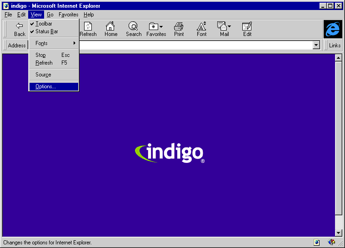Open the Favorites button dropdown arrow
The height and width of the screenshot is (248, 345).
point(161,27)
